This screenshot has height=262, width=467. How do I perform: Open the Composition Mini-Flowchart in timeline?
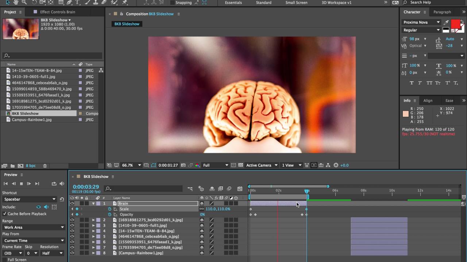190,188
